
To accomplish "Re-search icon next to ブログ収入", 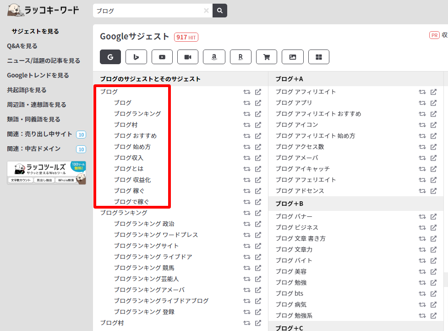I will point(247,158).
